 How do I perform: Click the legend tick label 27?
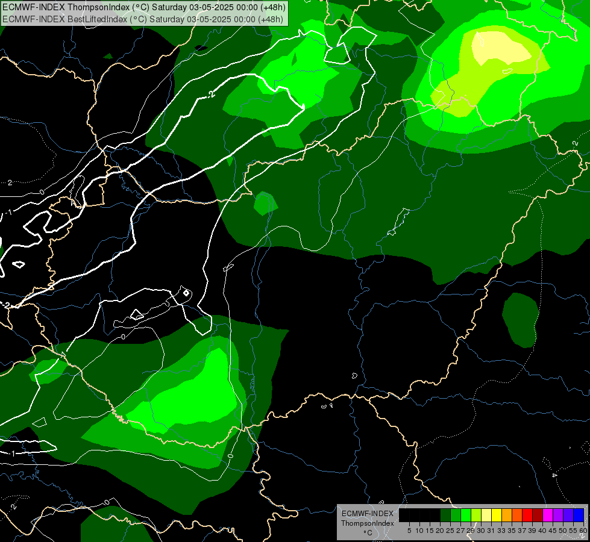point(460,531)
